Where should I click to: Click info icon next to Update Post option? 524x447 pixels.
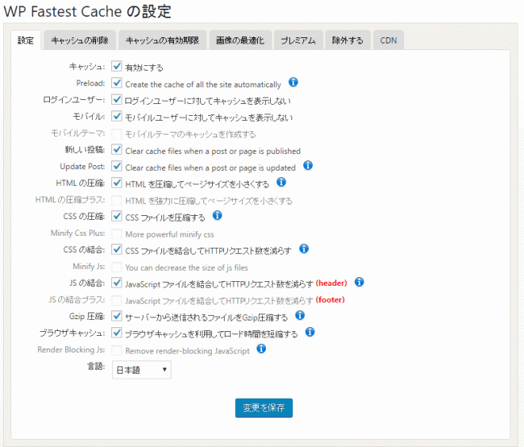(308, 165)
